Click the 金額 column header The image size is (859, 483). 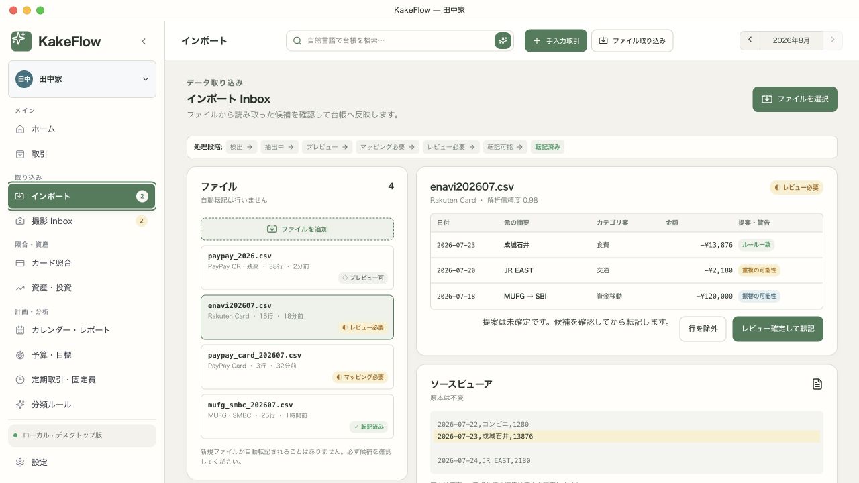click(x=672, y=223)
